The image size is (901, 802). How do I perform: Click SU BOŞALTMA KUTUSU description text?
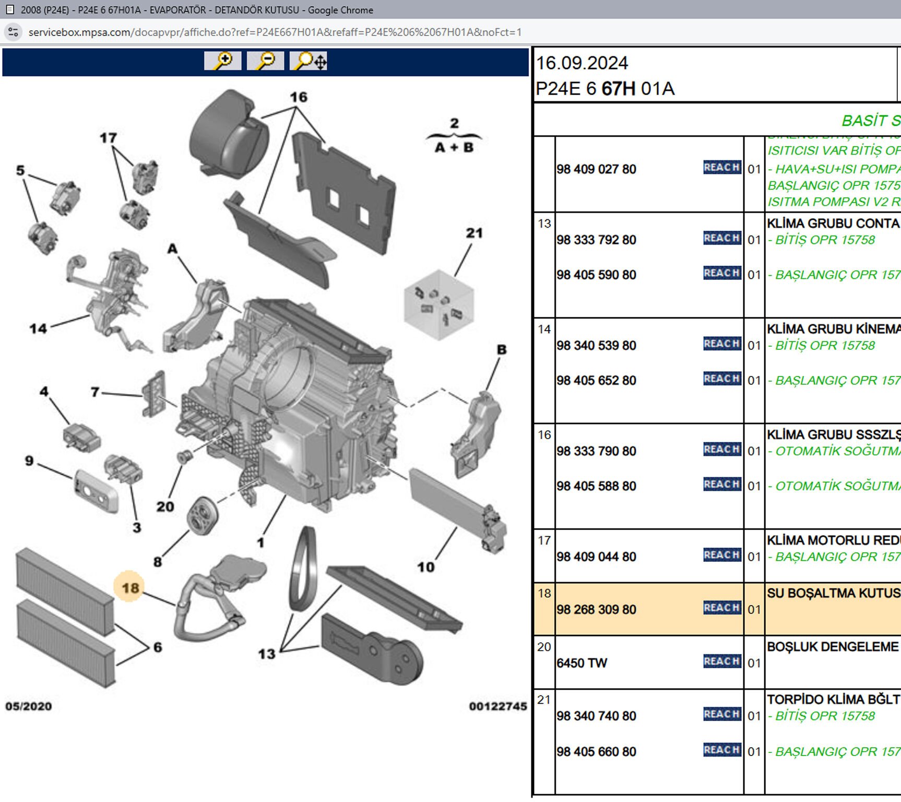pyautogui.click(x=833, y=593)
